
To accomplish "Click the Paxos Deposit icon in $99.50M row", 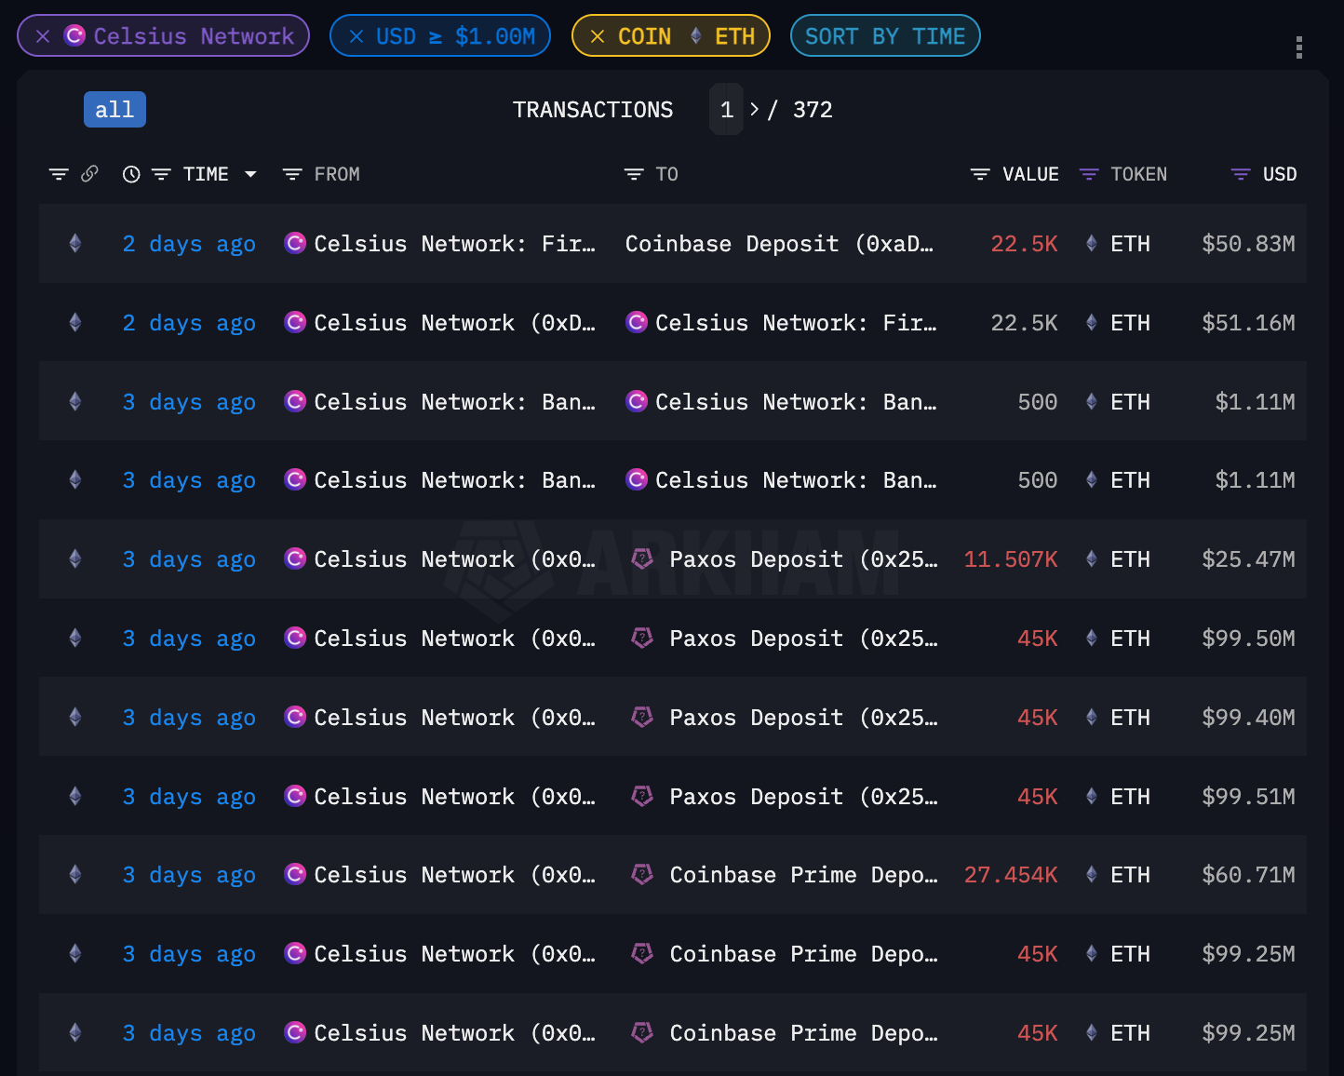I will click(x=642, y=638).
